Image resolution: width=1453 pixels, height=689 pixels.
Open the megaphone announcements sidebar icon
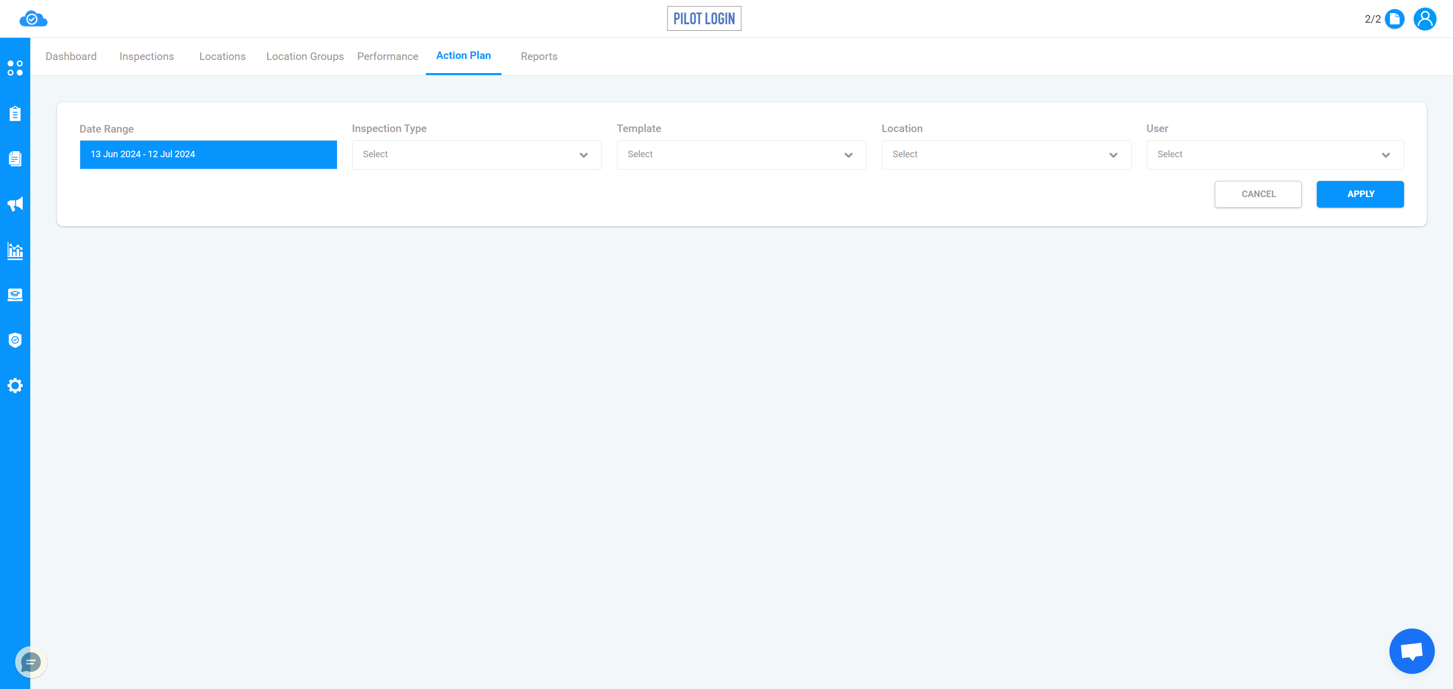tap(15, 204)
